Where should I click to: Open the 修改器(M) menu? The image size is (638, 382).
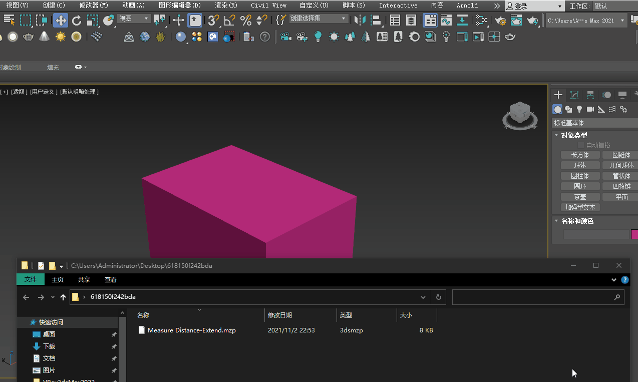pyautogui.click(x=94, y=6)
